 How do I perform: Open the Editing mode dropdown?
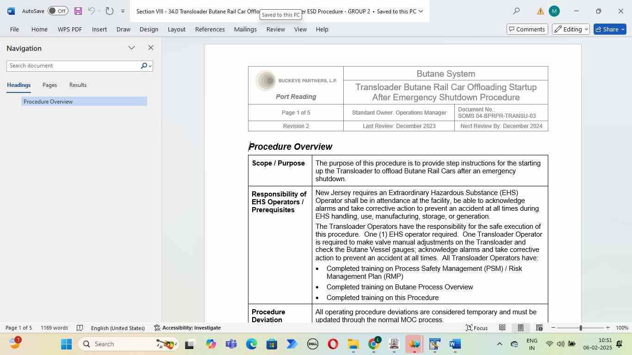coord(570,29)
